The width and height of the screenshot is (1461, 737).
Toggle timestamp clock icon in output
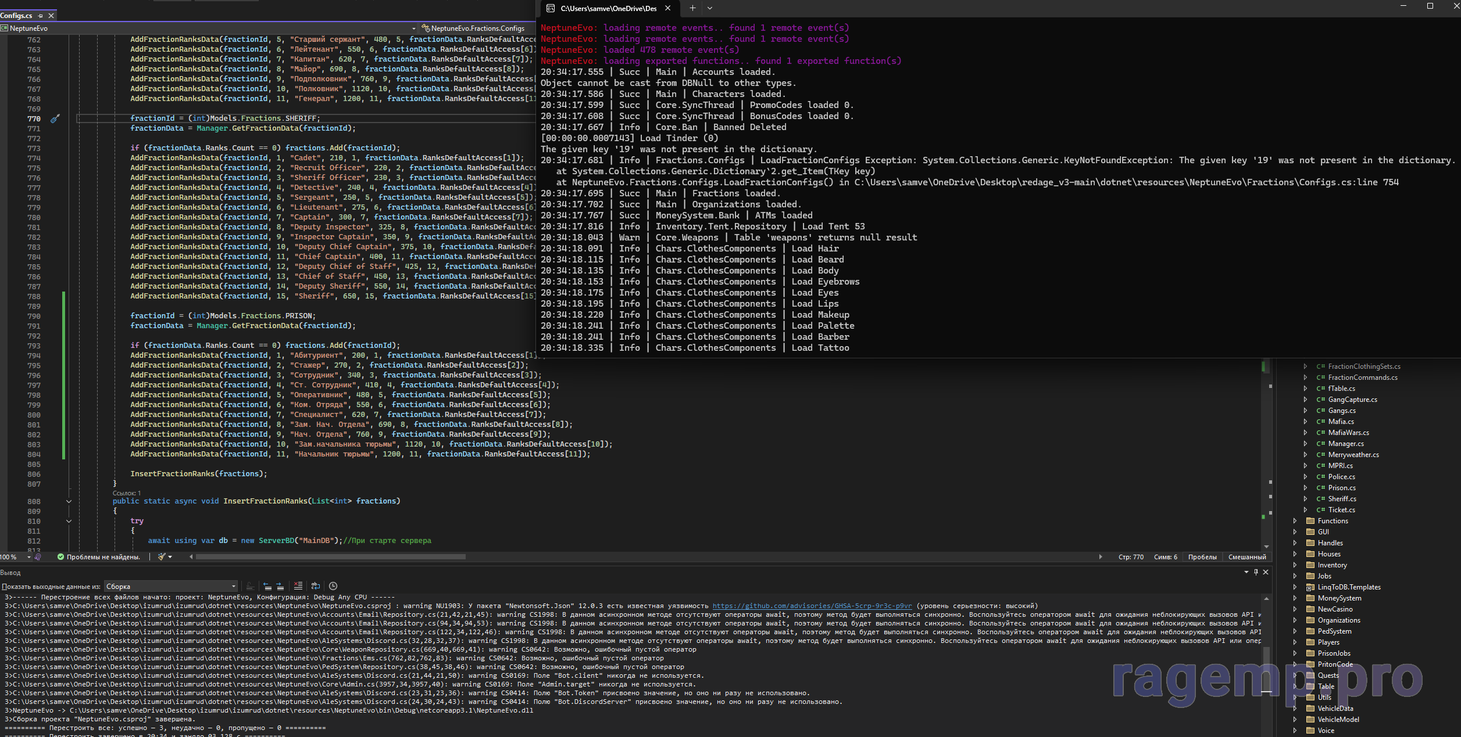(333, 586)
